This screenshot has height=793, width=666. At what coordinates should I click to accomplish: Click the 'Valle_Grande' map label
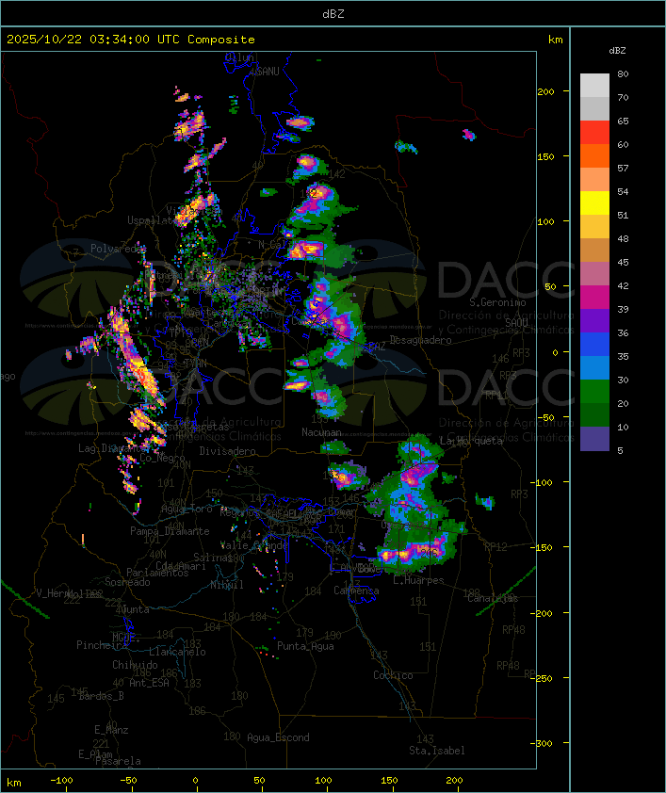(253, 545)
